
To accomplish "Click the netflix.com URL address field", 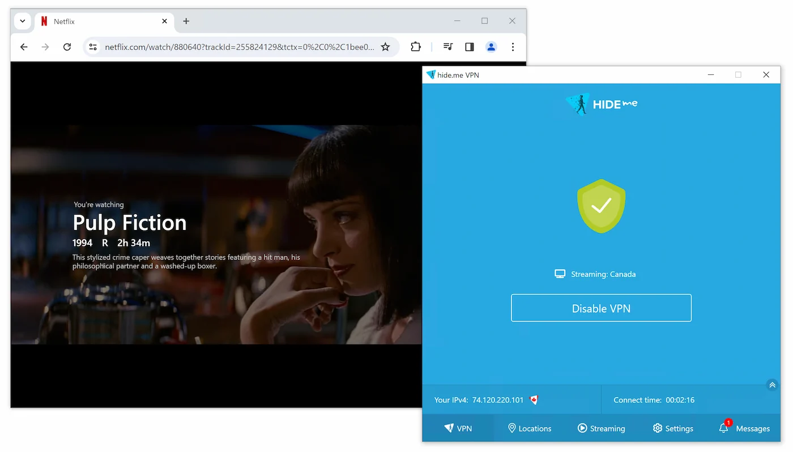I will tap(240, 47).
